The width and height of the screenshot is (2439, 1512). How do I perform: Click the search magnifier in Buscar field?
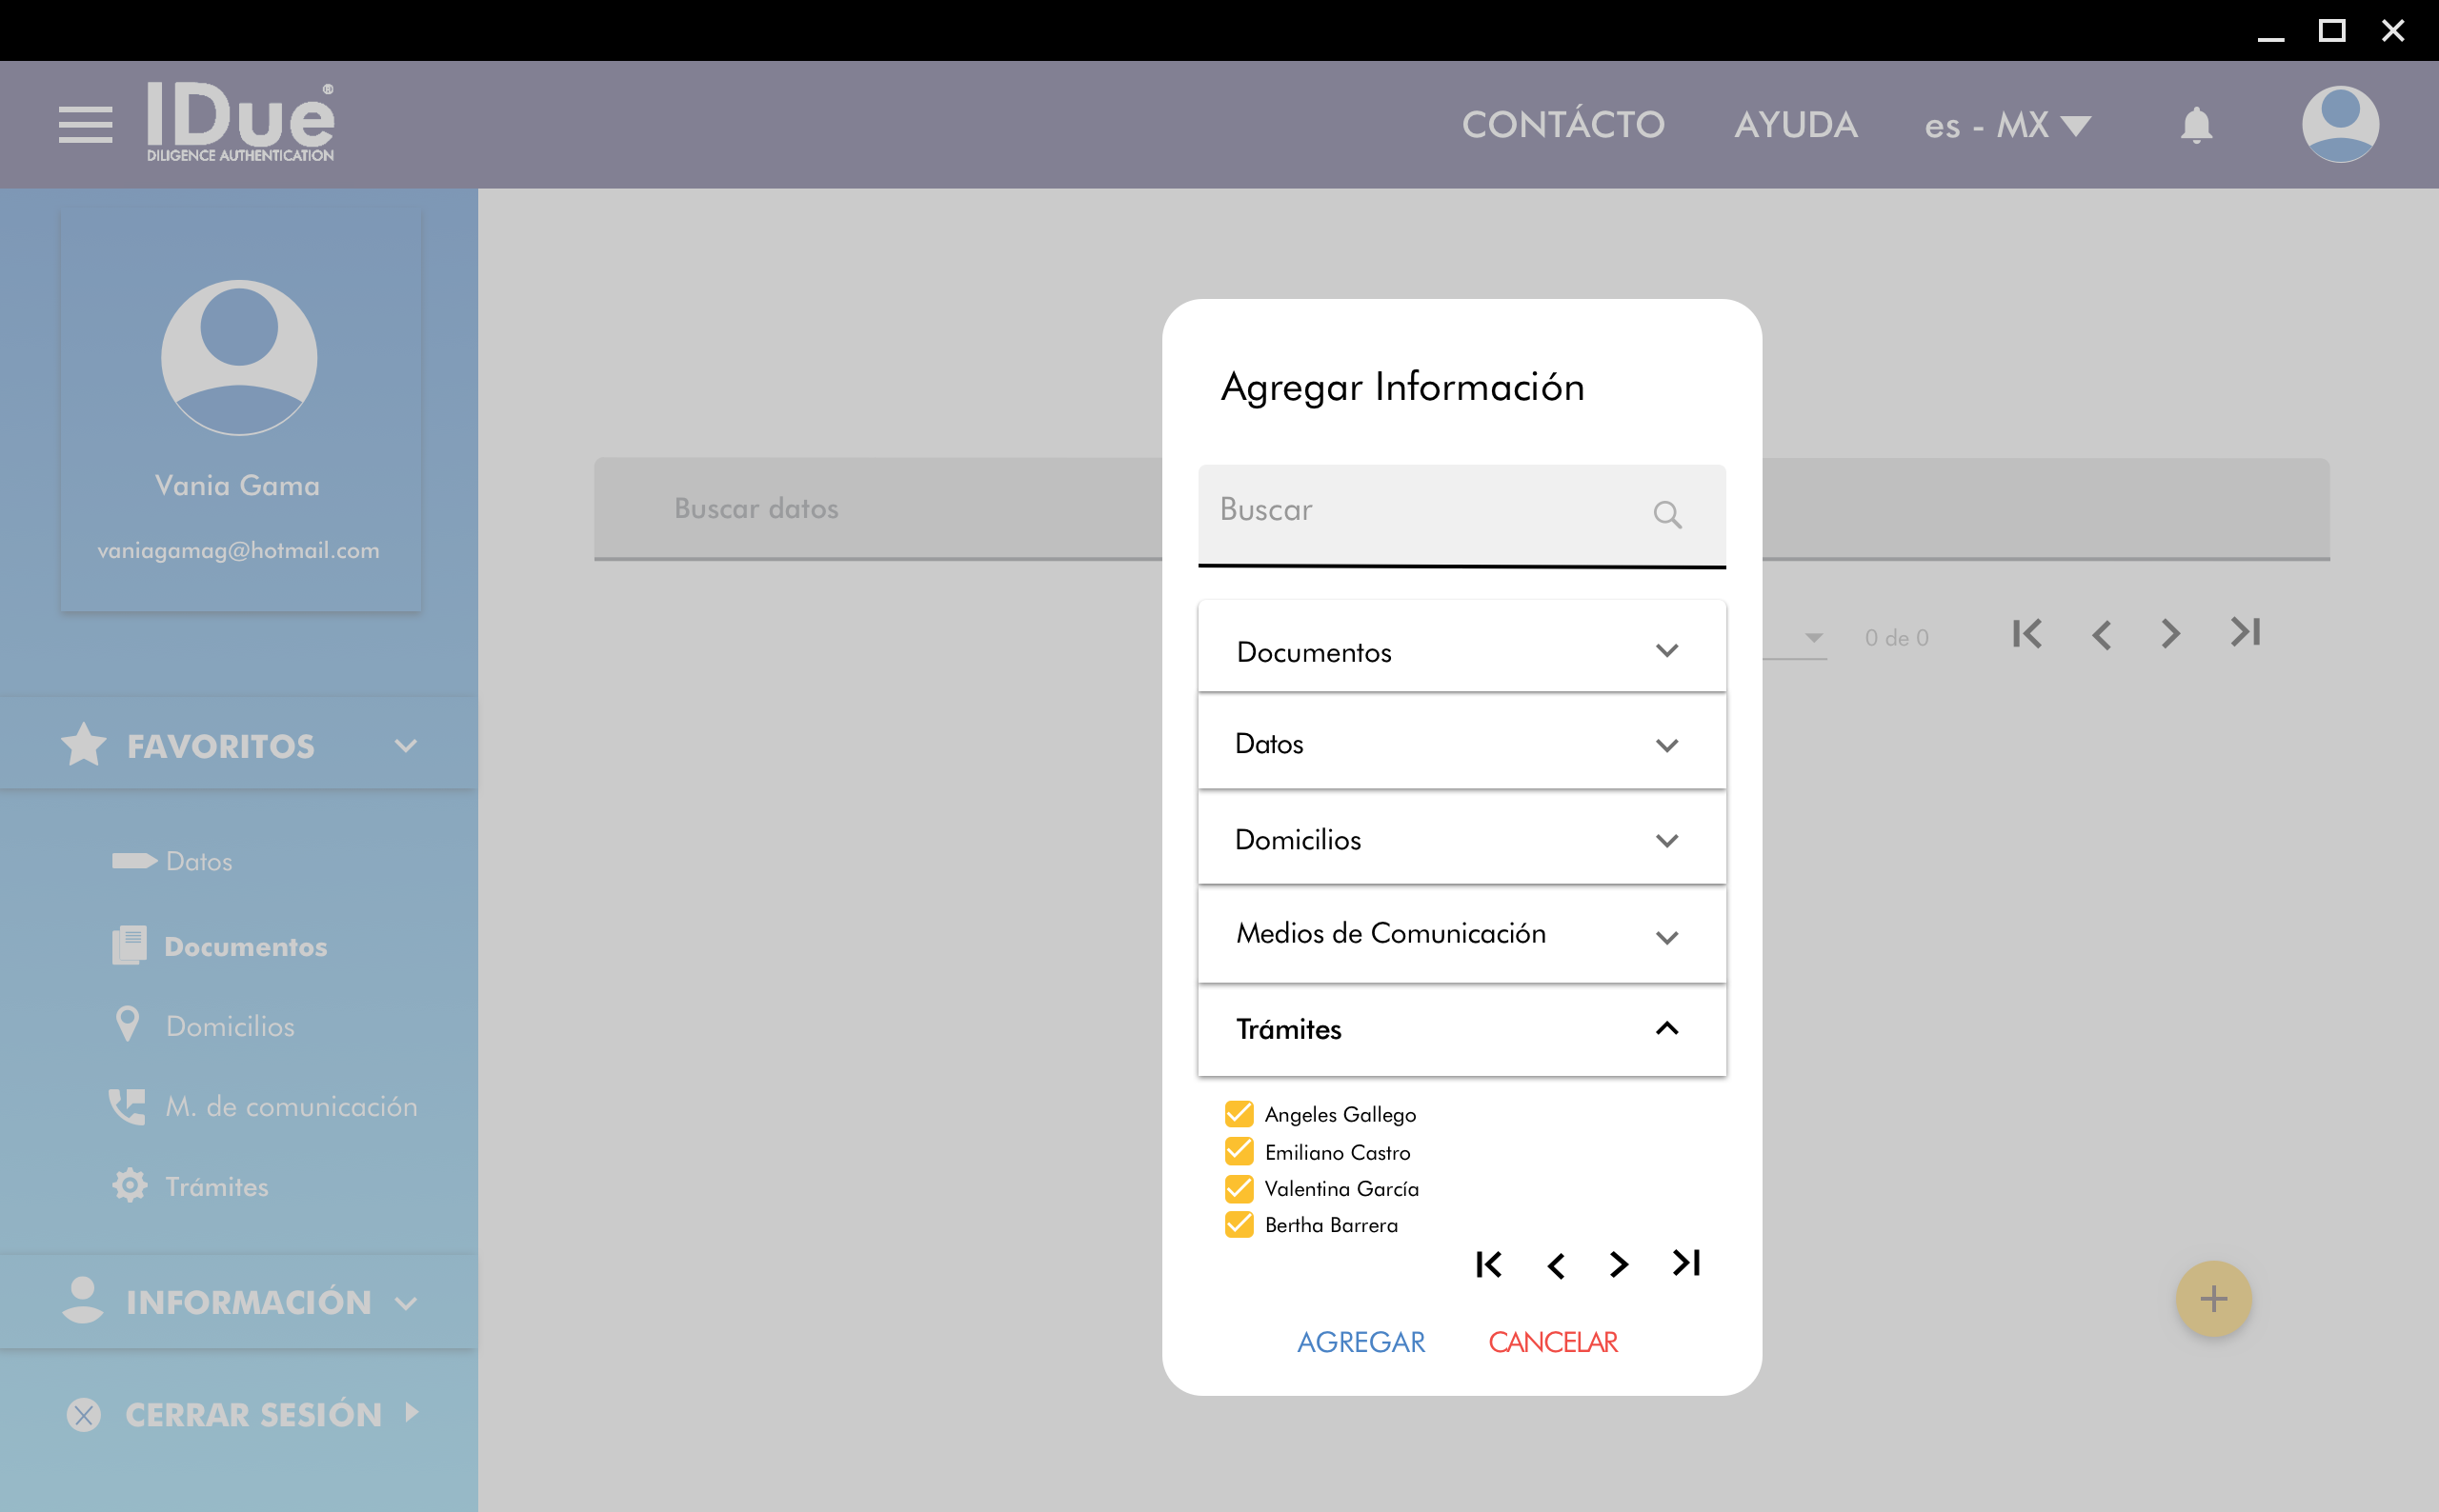tap(1666, 514)
